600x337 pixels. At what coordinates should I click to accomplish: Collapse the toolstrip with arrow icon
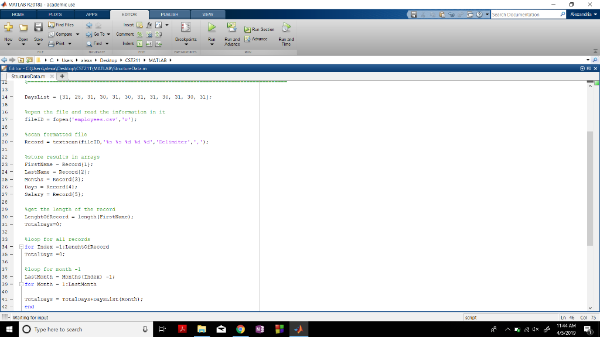tap(595, 51)
